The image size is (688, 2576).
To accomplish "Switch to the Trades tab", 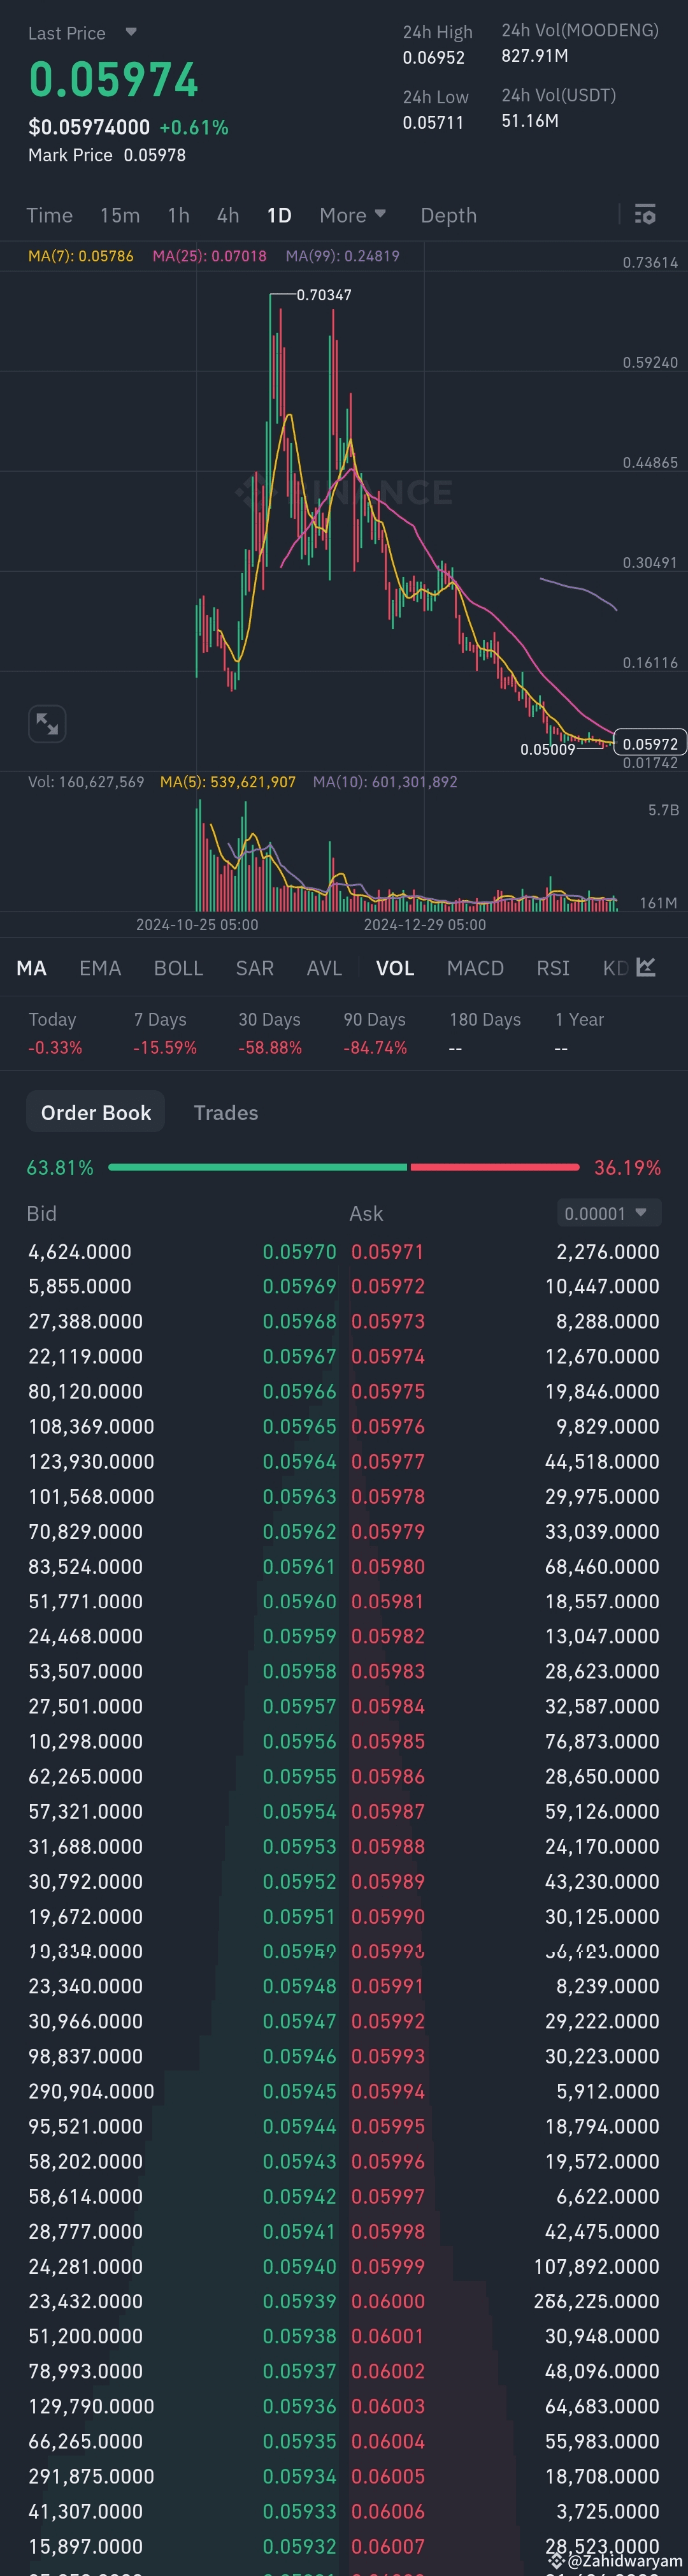I will click(225, 1112).
